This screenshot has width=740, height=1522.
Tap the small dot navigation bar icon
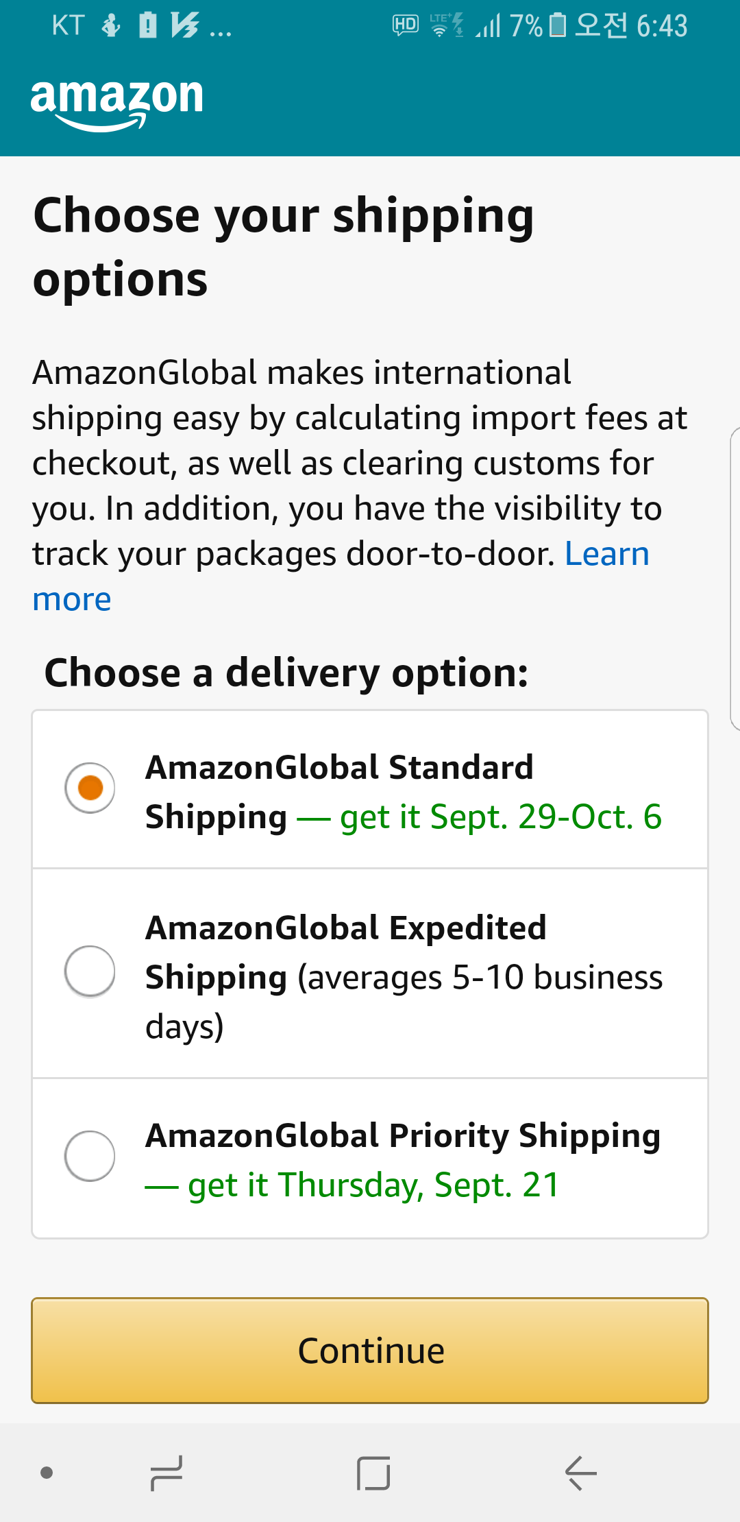(47, 1473)
